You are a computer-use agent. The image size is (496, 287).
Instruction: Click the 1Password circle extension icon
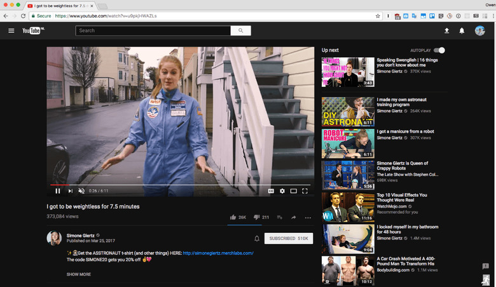[458, 16]
